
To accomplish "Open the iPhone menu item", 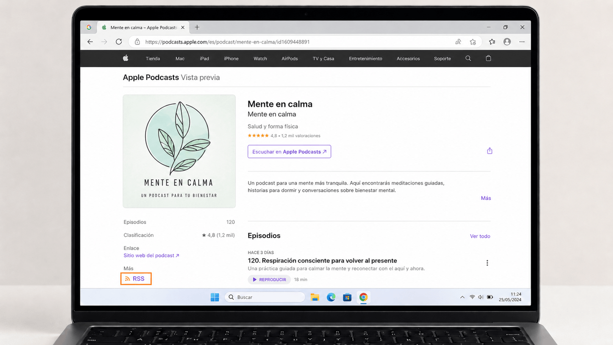I will 231,58.
